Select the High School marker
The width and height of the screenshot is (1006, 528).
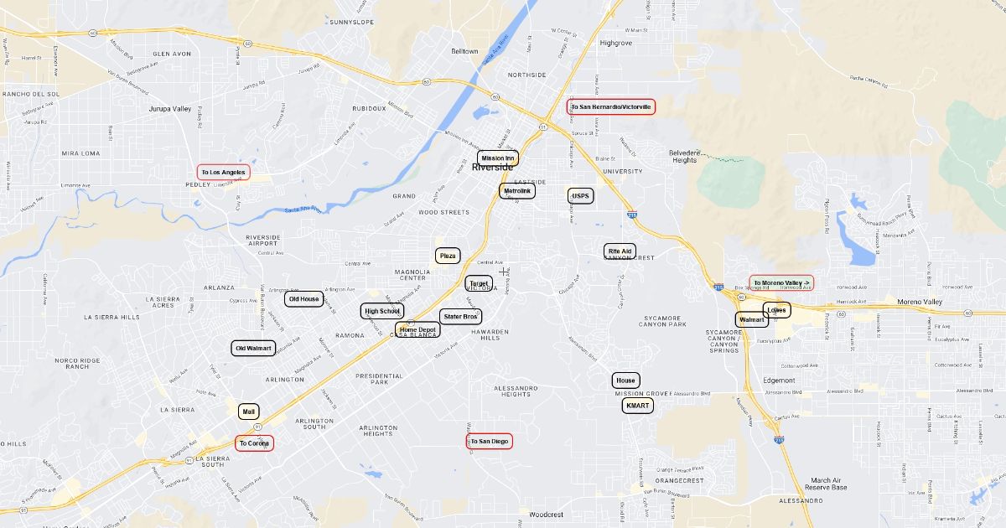(x=382, y=311)
